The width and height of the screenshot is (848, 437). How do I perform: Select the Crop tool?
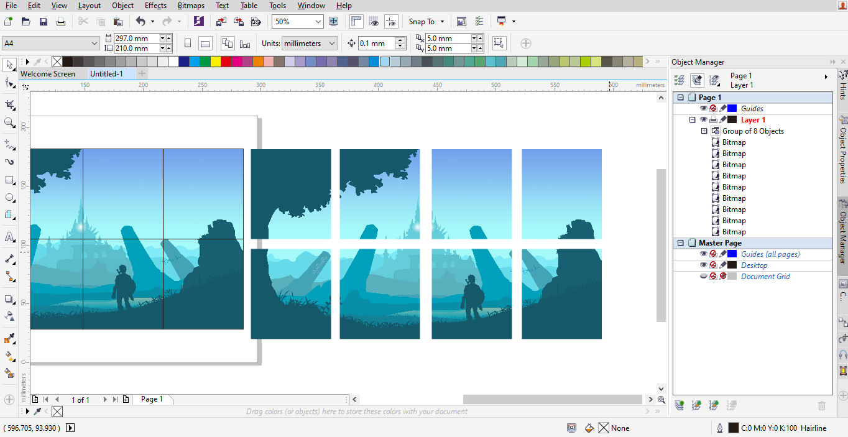click(x=9, y=104)
